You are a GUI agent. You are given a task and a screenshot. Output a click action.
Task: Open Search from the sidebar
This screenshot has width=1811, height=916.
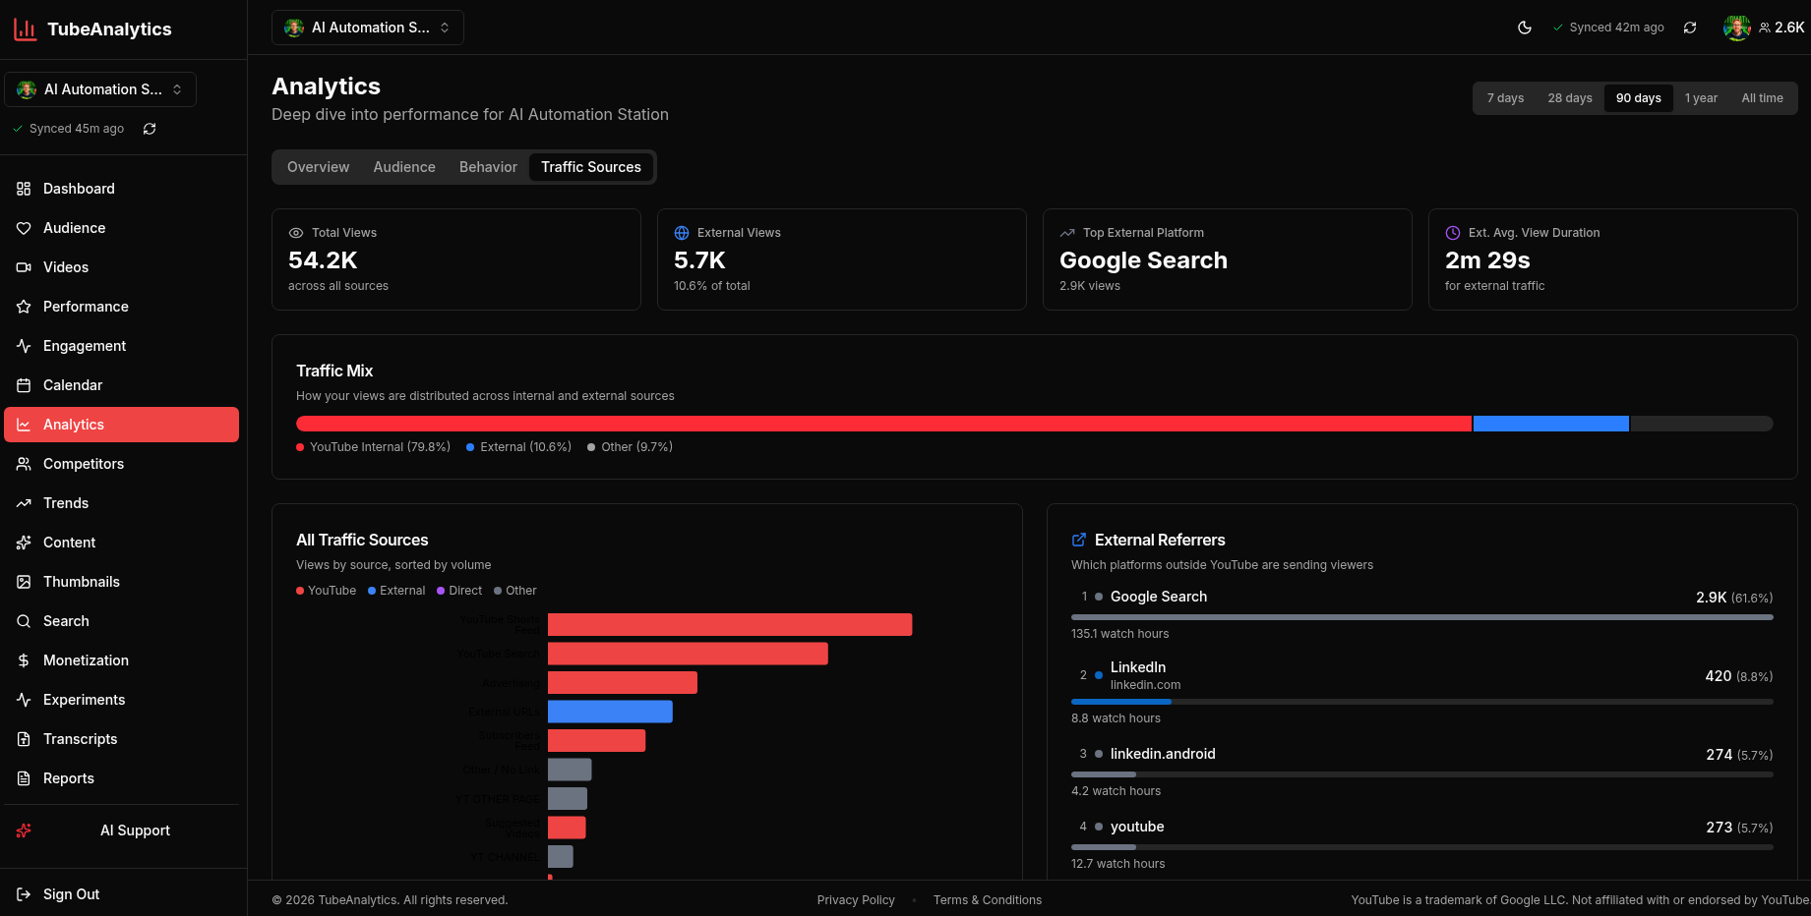coord(67,620)
